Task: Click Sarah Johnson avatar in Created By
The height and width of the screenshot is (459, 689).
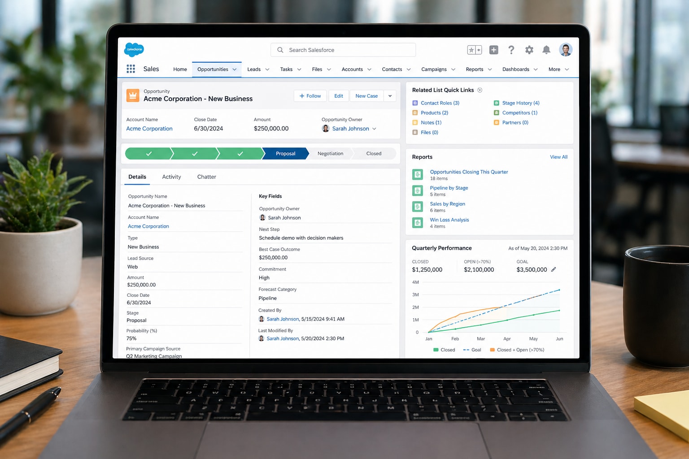Action: [262, 319]
